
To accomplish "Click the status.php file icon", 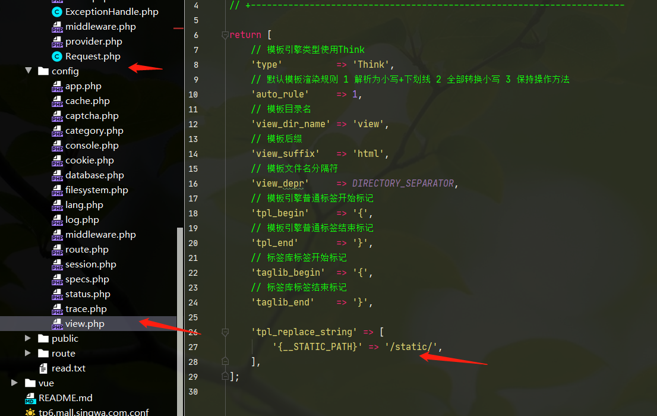I will 57,294.
